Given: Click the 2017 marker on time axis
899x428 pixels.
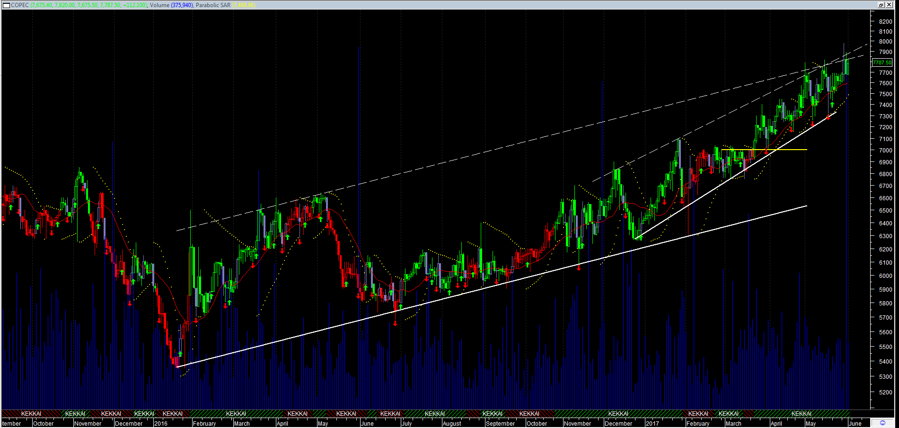Looking at the screenshot, I should (652, 423).
